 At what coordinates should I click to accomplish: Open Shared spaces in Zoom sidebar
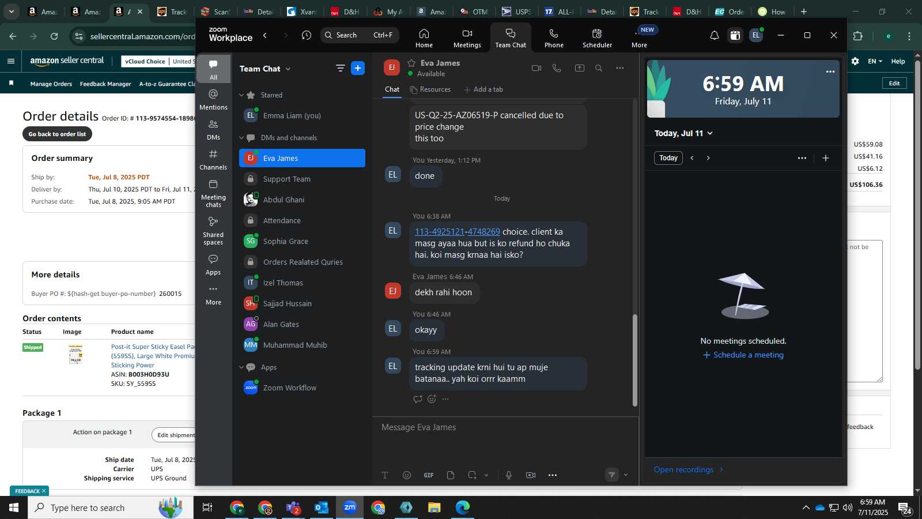(x=213, y=231)
